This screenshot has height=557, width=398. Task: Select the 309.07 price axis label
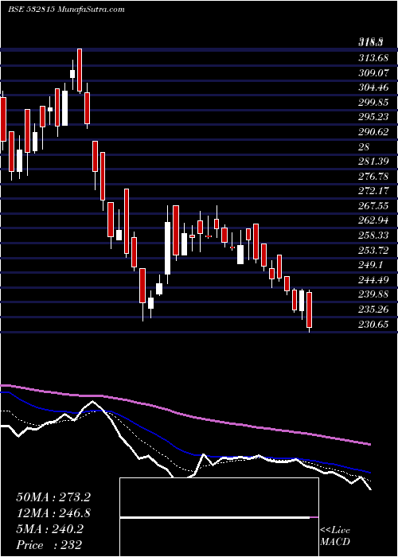[x=373, y=73]
